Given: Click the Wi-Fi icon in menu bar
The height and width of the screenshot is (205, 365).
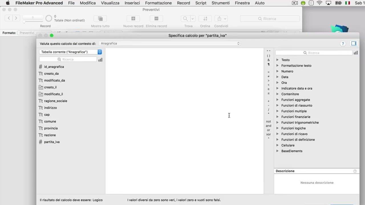Looking at the screenshot, I should tap(319, 3).
